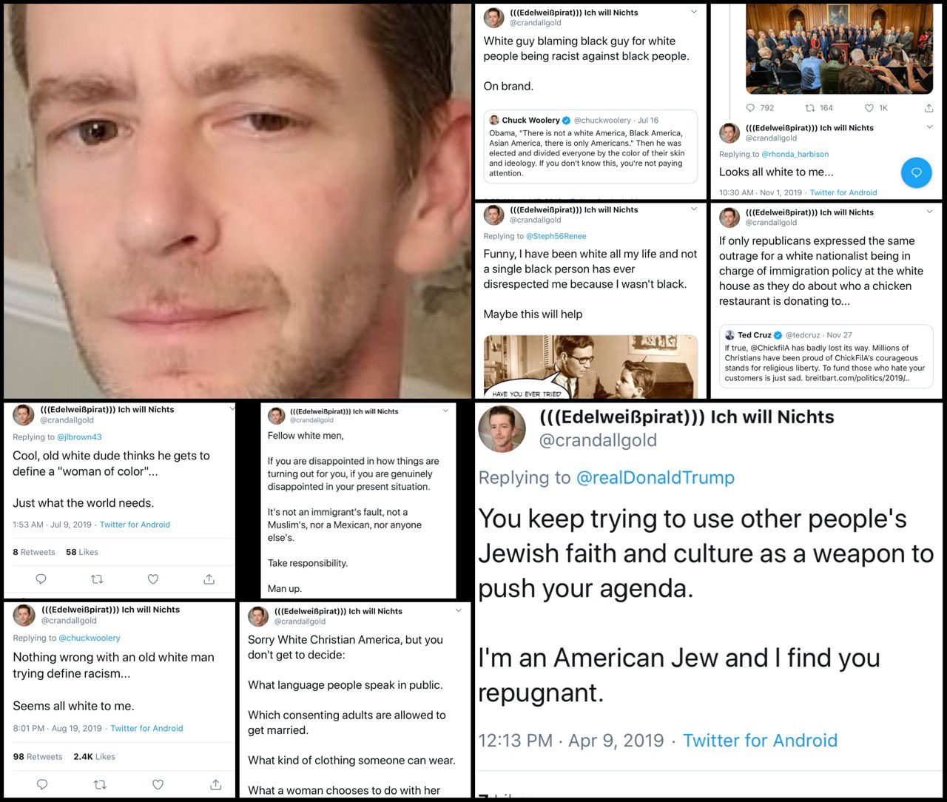
Task: Click reply icon under Jul 9 tweet
Action: [41, 579]
